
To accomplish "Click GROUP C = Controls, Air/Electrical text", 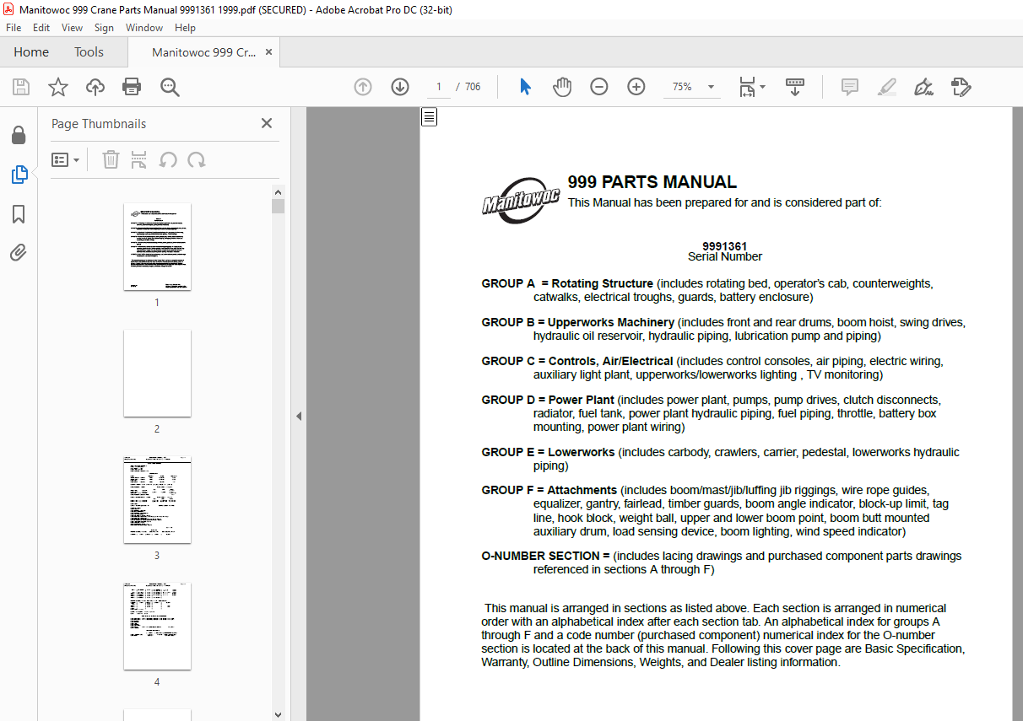I will 577,361.
